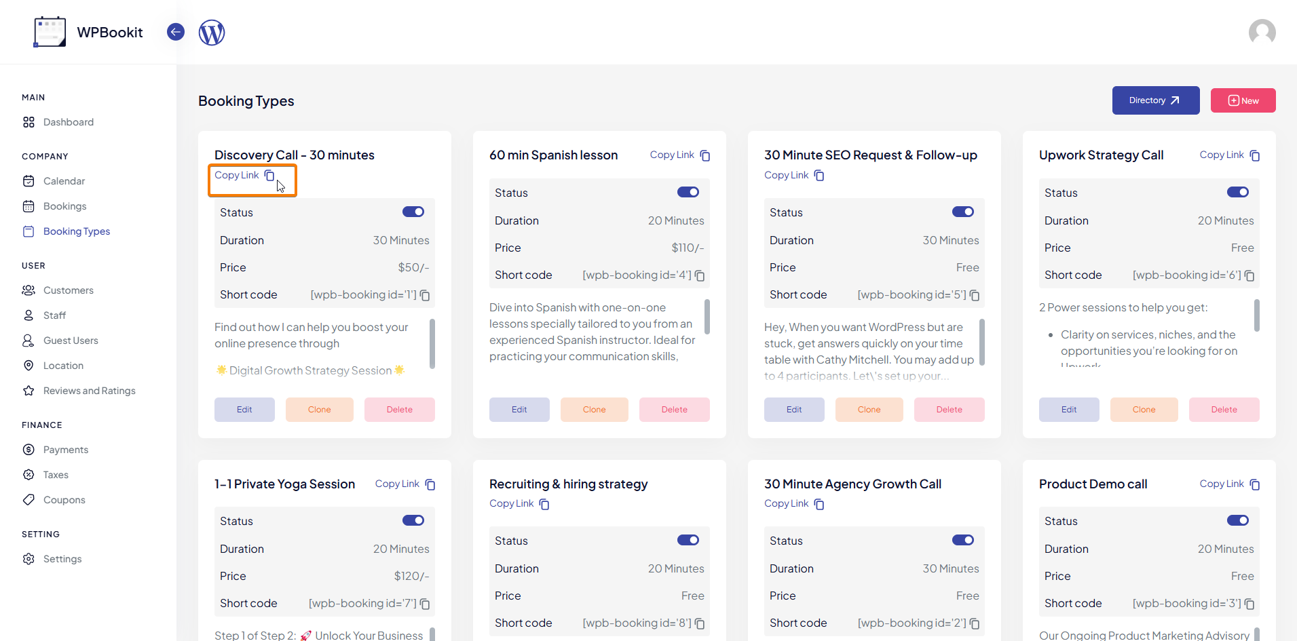Copy link icon for Upwork Strategy Call

coord(1255,155)
